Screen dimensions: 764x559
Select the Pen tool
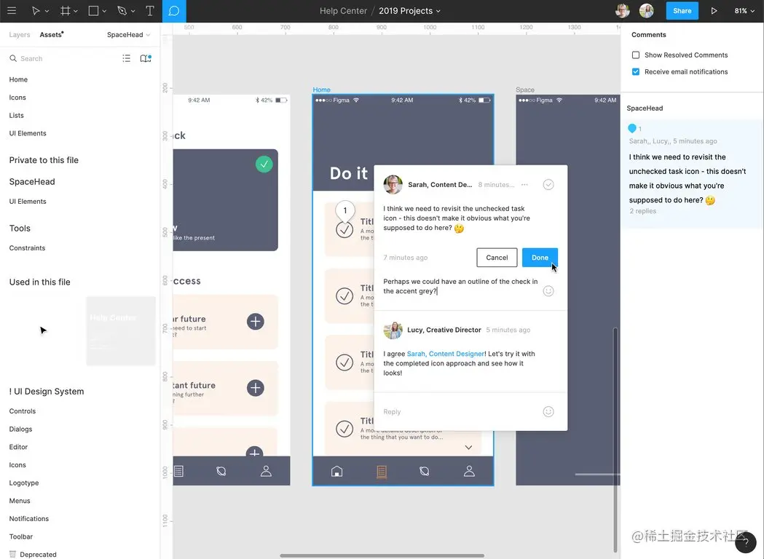[x=122, y=11]
